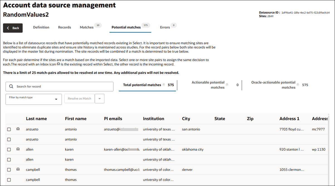This screenshot has height=186, width=335.
Task: Switch to the Errors tab
Action: coord(165,27)
